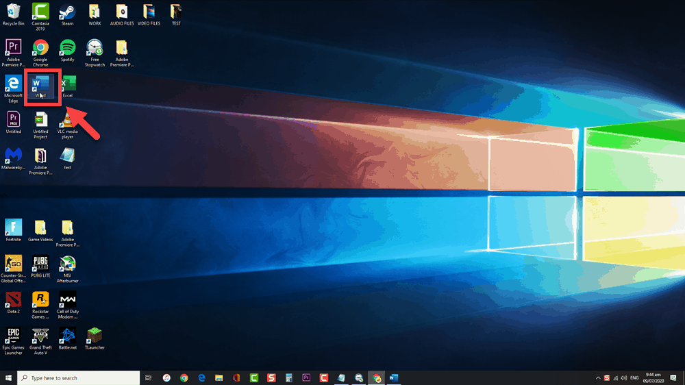
Task: Open green Camtasia icon in the taskbar
Action: [254, 377]
